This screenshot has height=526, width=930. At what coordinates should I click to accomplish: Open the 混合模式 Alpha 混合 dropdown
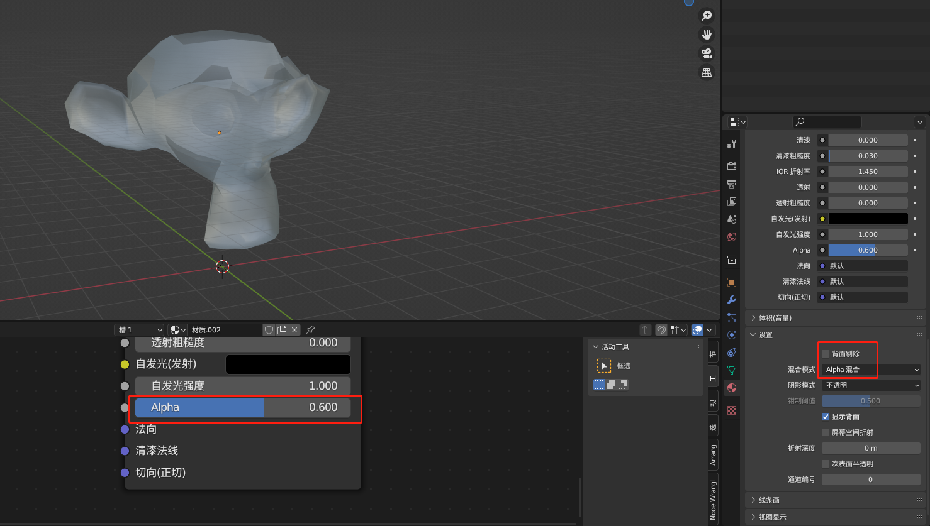pyautogui.click(x=871, y=370)
